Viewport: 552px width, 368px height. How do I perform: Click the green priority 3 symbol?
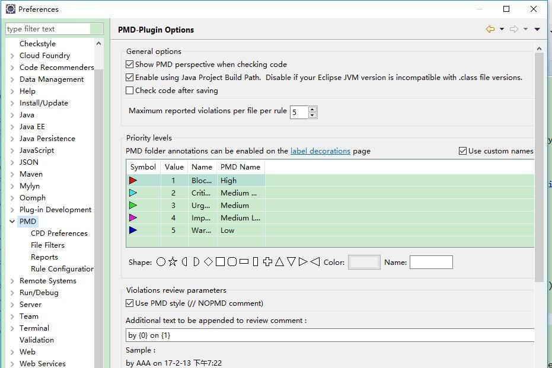[133, 206]
